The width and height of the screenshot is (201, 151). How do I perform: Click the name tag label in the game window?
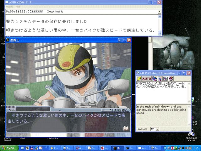click(13, 110)
